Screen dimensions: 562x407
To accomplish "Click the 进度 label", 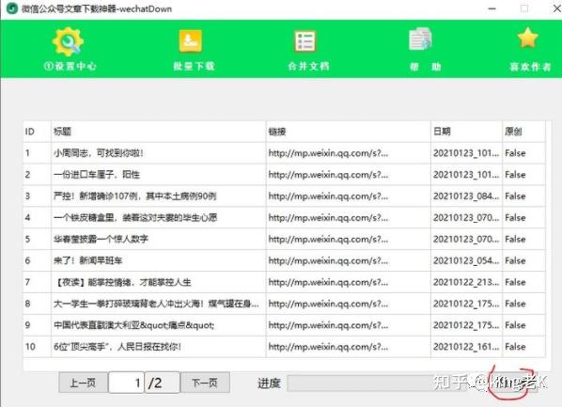I will click(x=269, y=384).
